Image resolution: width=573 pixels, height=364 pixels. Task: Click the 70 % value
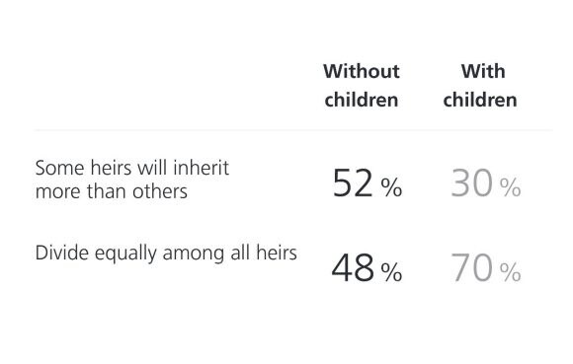pos(486,268)
